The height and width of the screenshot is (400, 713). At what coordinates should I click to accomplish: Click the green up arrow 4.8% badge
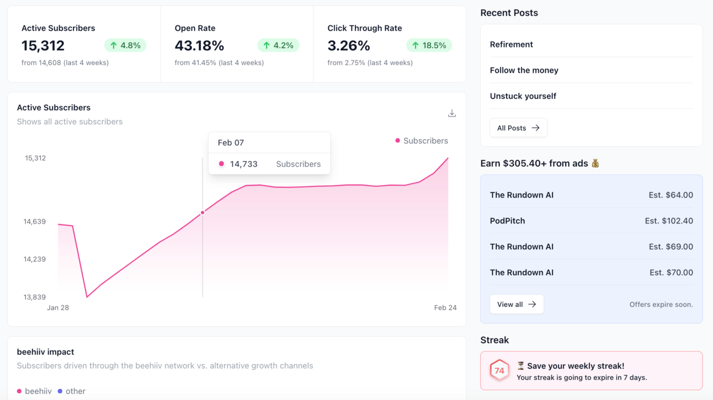(125, 45)
